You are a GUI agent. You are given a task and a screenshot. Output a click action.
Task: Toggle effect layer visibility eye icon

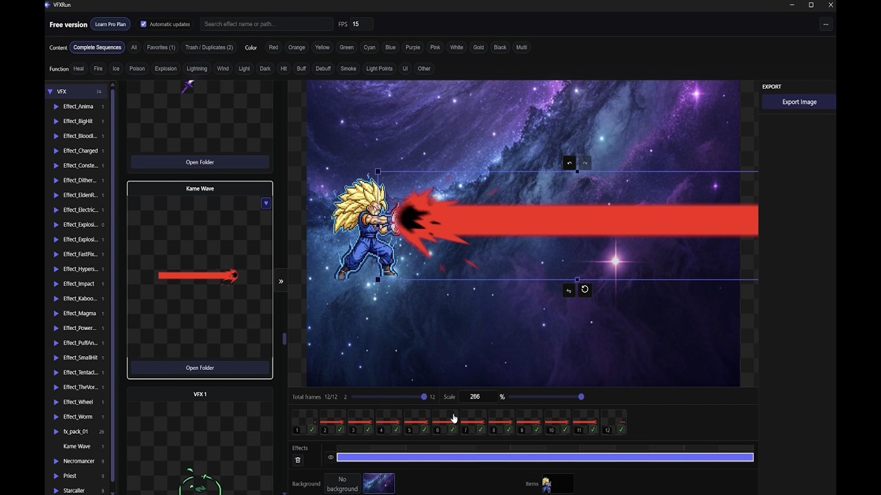pyautogui.click(x=330, y=457)
